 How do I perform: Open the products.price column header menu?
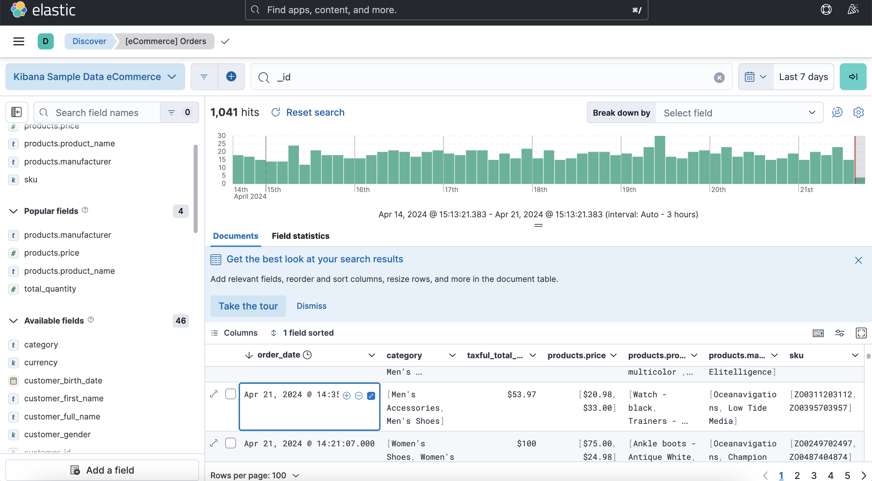click(613, 355)
